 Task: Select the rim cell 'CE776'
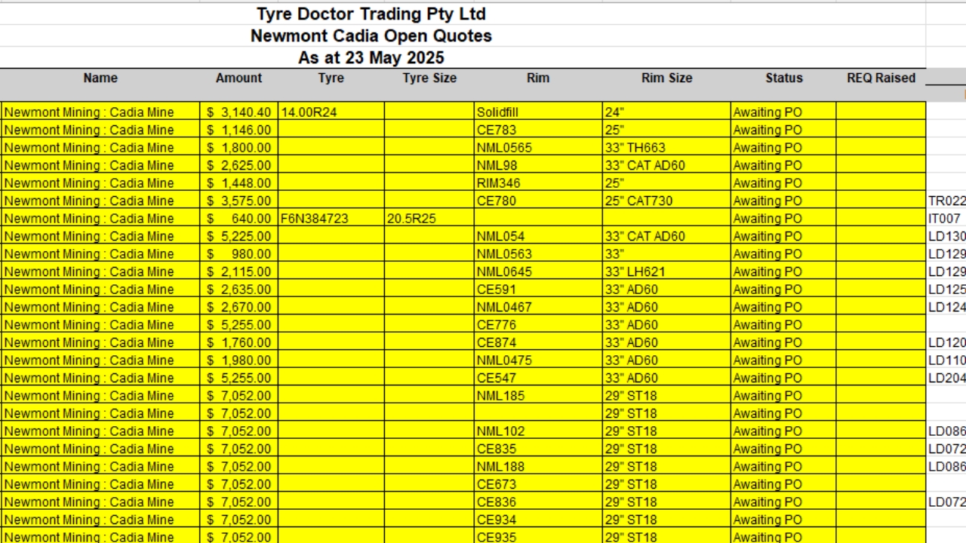click(538, 325)
